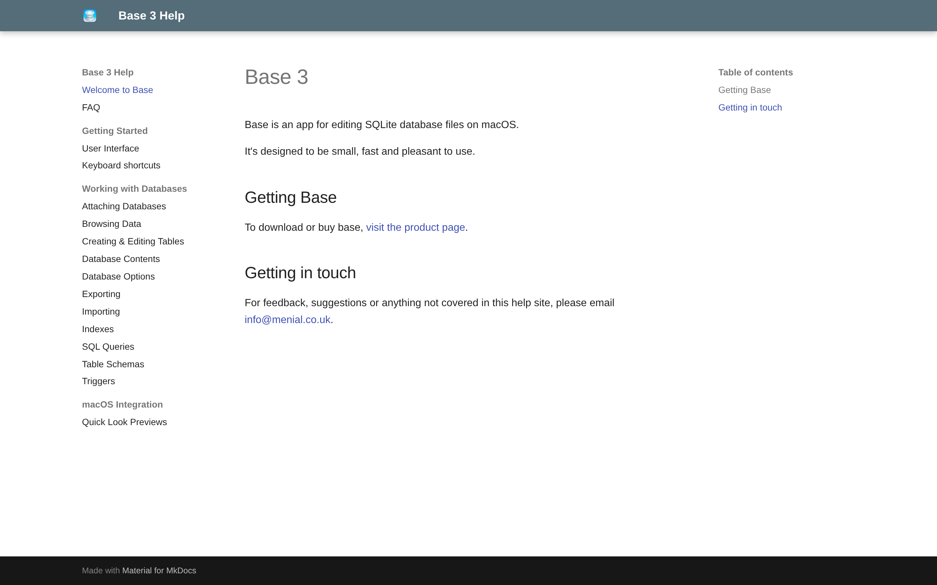Open SQL Queries help page
Image resolution: width=937 pixels, height=585 pixels.
pyautogui.click(x=108, y=347)
